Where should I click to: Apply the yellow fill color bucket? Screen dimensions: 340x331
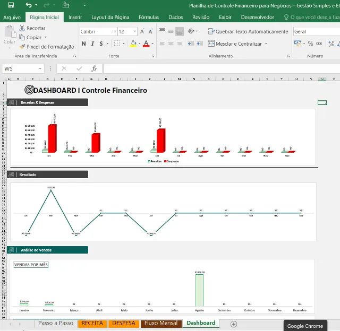pos(133,43)
